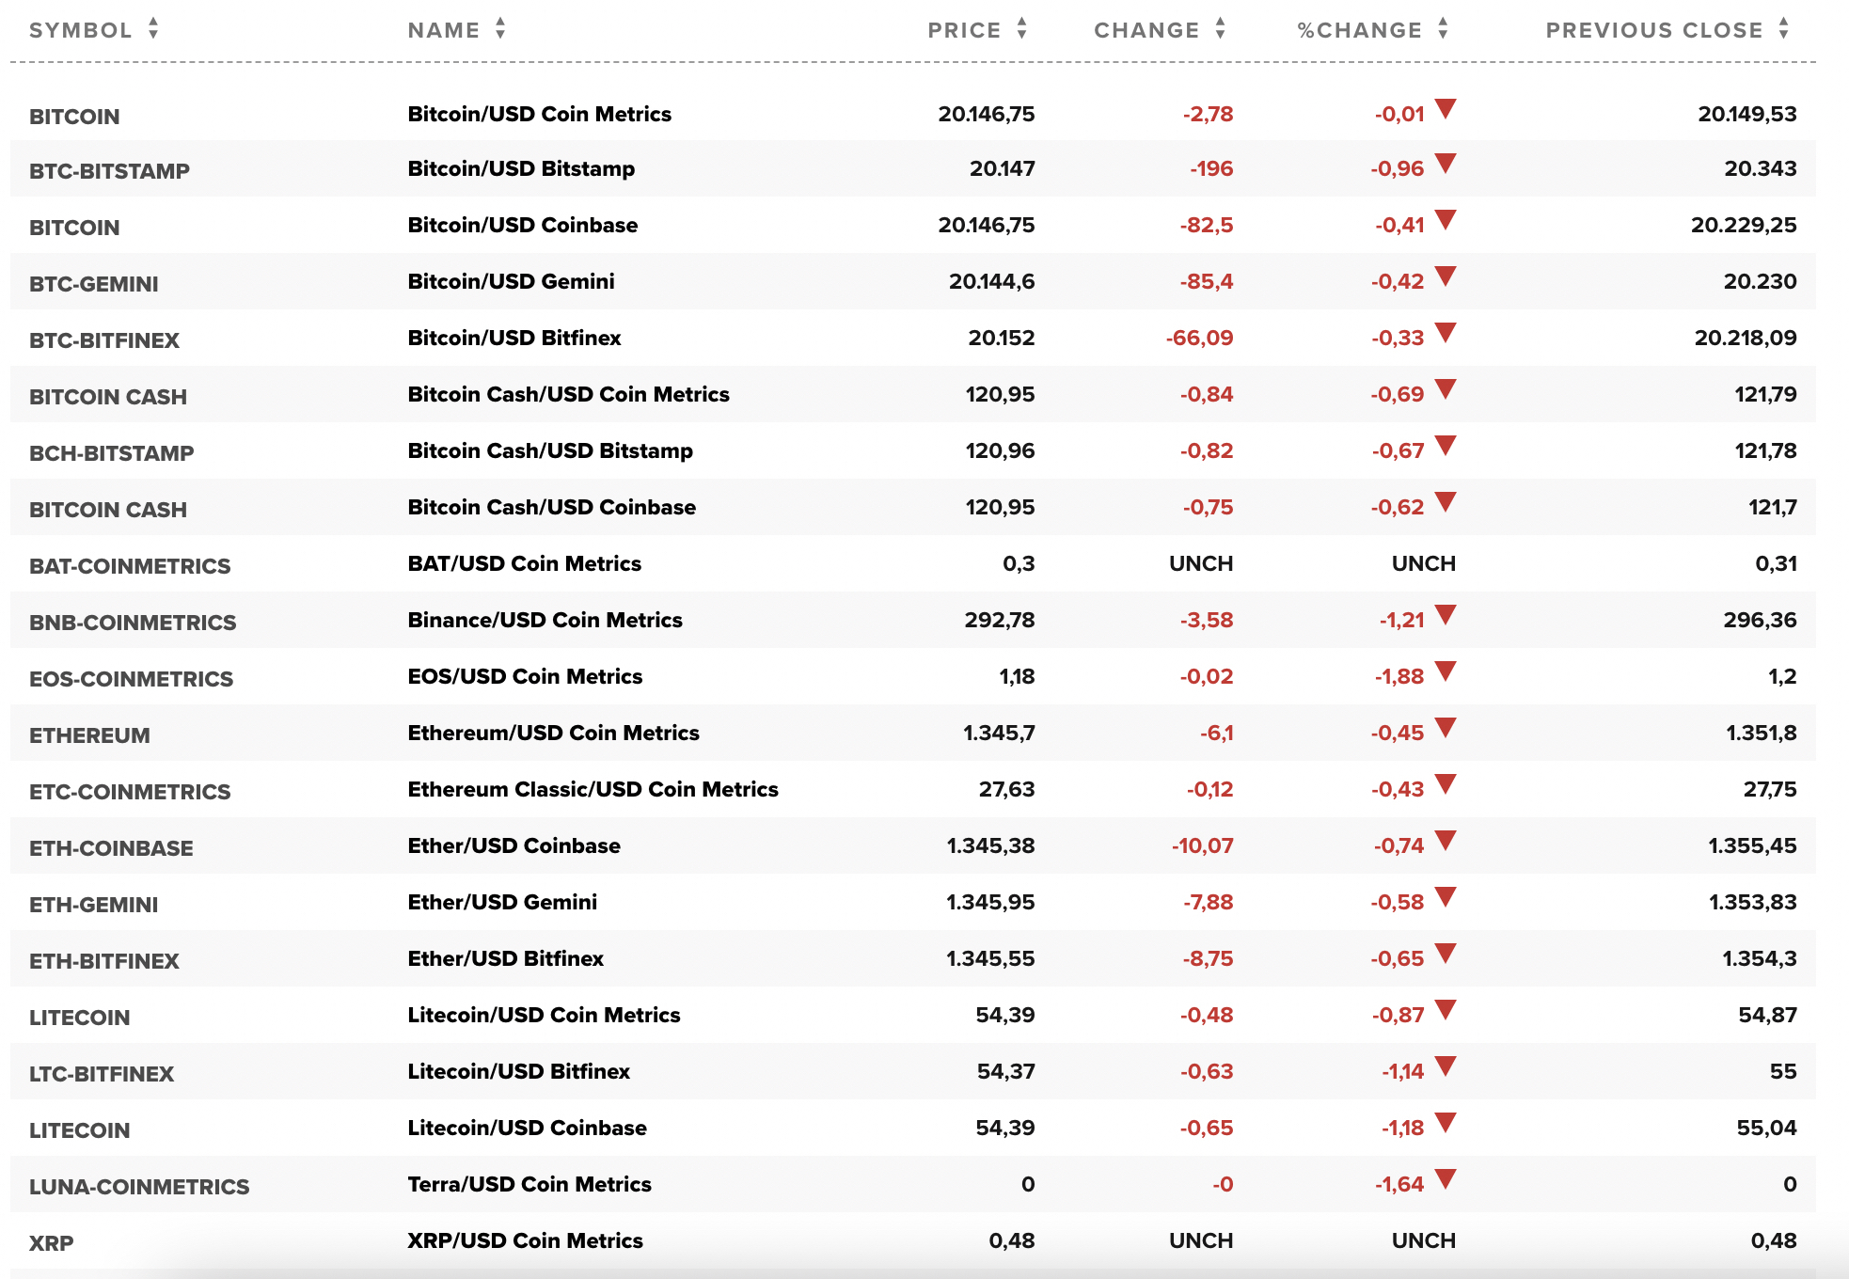This screenshot has height=1279, width=1849.
Task: Click the SYMBOL column header
Action: point(81,30)
